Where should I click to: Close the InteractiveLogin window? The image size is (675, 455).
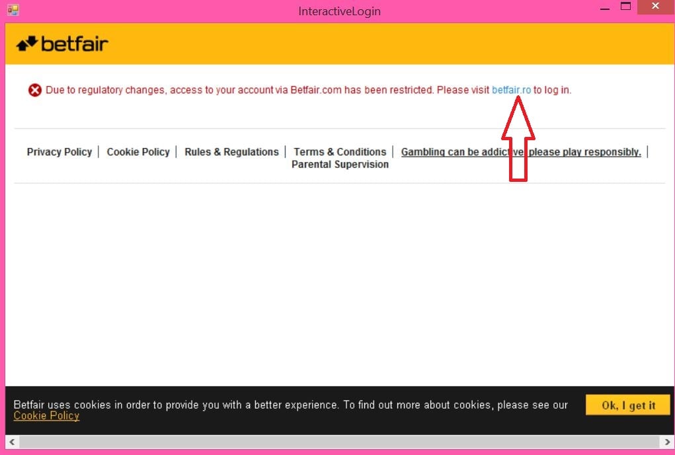tap(656, 7)
